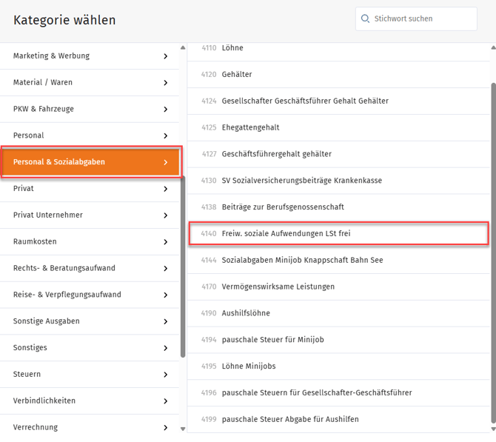Expand Marketing & Werbung chevron arrow
The width and height of the screenshot is (496, 442).
(x=165, y=56)
